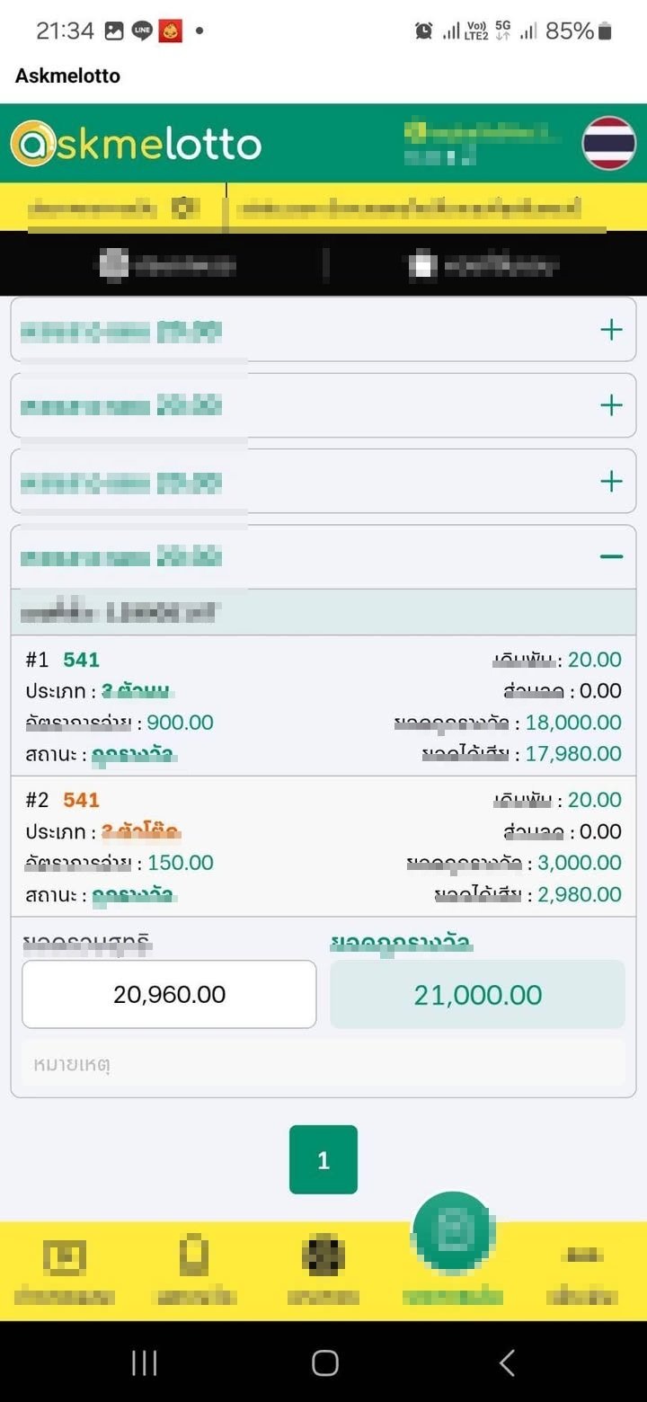This screenshot has height=1402, width=647.
Task: Tap the green circular highlighted bottom navigation icon
Action: tap(453, 1232)
